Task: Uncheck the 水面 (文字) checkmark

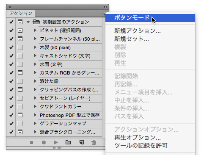Action: click(x=11, y=64)
